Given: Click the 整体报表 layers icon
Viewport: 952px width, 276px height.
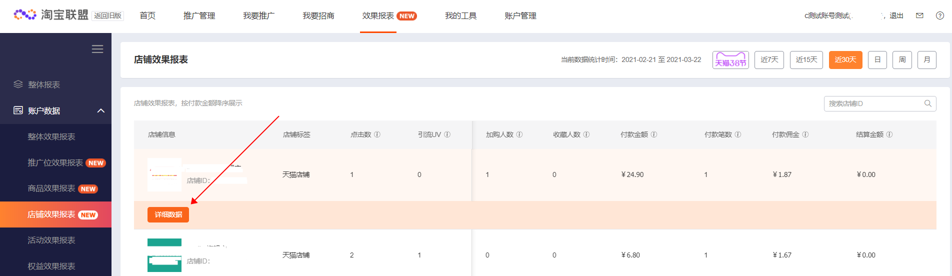Looking at the screenshot, I should point(18,84).
